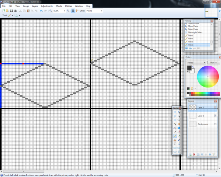
Task: Click the Save icon in toolbar
Action: tap(11, 11)
